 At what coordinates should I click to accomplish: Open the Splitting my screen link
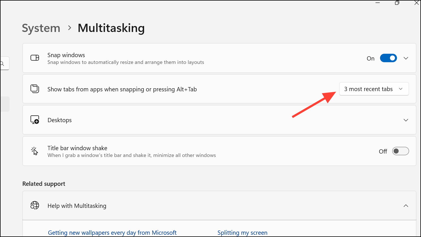click(x=242, y=233)
